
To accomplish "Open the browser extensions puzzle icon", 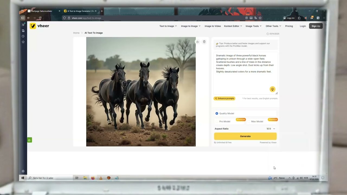I will click(299, 18).
